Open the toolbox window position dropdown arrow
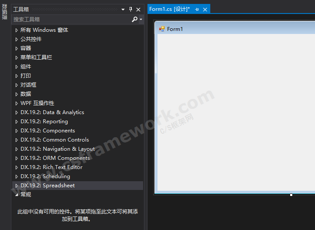Image resolution: width=315 pixels, height=230 pixels. (123, 9)
